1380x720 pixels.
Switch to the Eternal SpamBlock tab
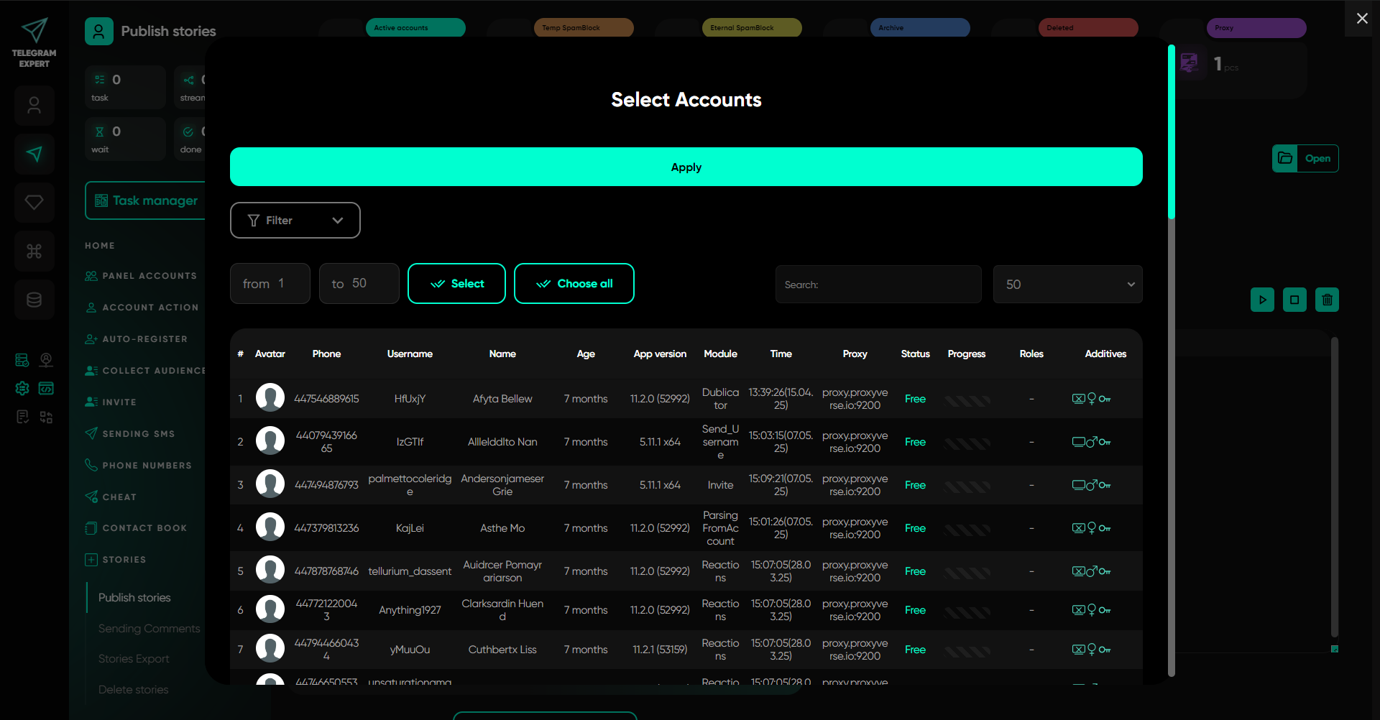pos(751,28)
